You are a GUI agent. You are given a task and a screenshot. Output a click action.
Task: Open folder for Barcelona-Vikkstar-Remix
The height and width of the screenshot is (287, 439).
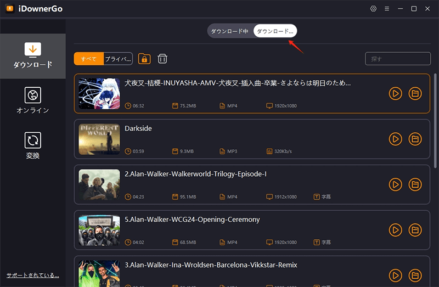(415, 275)
